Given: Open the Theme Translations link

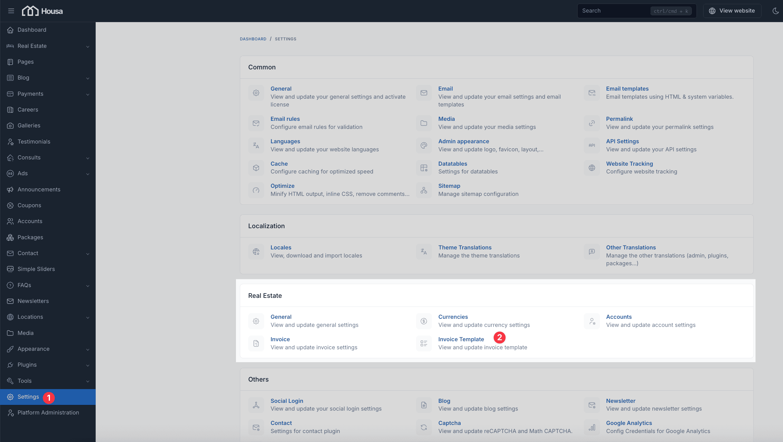Looking at the screenshot, I should coord(465,247).
